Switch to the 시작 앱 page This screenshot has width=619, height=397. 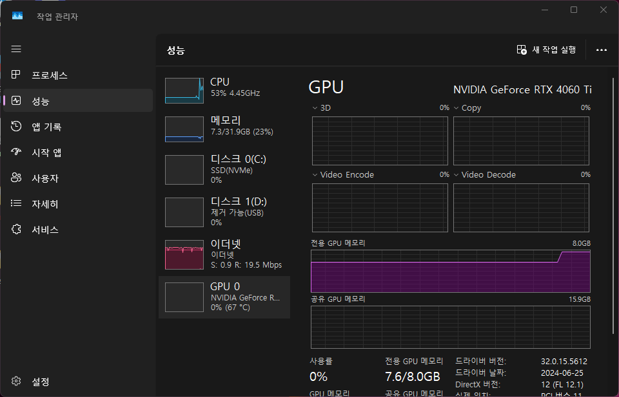pyautogui.click(x=78, y=152)
